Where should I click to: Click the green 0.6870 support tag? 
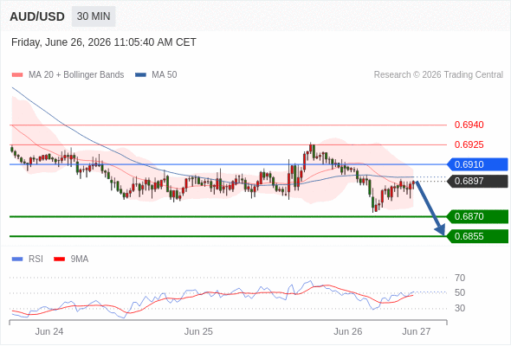pyautogui.click(x=477, y=216)
